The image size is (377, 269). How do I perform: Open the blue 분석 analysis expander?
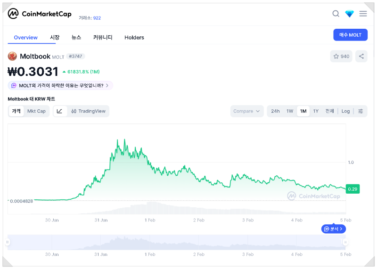pos(334,229)
